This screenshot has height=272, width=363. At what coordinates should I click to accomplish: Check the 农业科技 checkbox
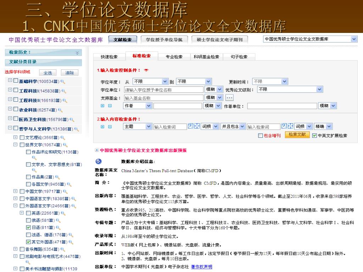pyautogui.click(x=16, y=109)
